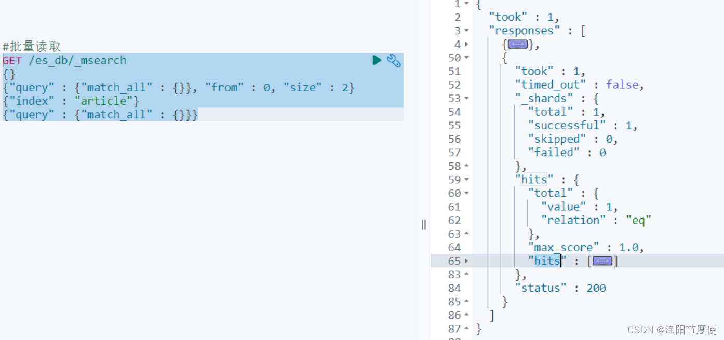Click the empty {} header line in the request
This screenshot has width=724, height=340.
coord(9,74)
